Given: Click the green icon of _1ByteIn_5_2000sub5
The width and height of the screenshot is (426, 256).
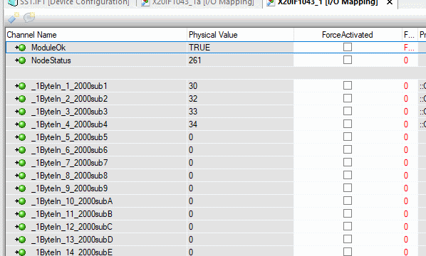Looking at the screenshot, I should (x=21, y=137).
